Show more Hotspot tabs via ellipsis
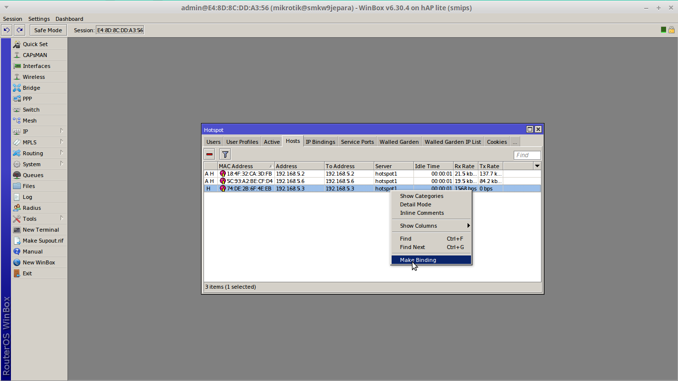 coord(515,142)
